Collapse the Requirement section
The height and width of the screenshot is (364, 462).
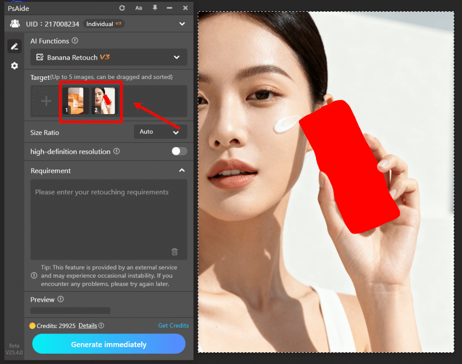(182, 170)
